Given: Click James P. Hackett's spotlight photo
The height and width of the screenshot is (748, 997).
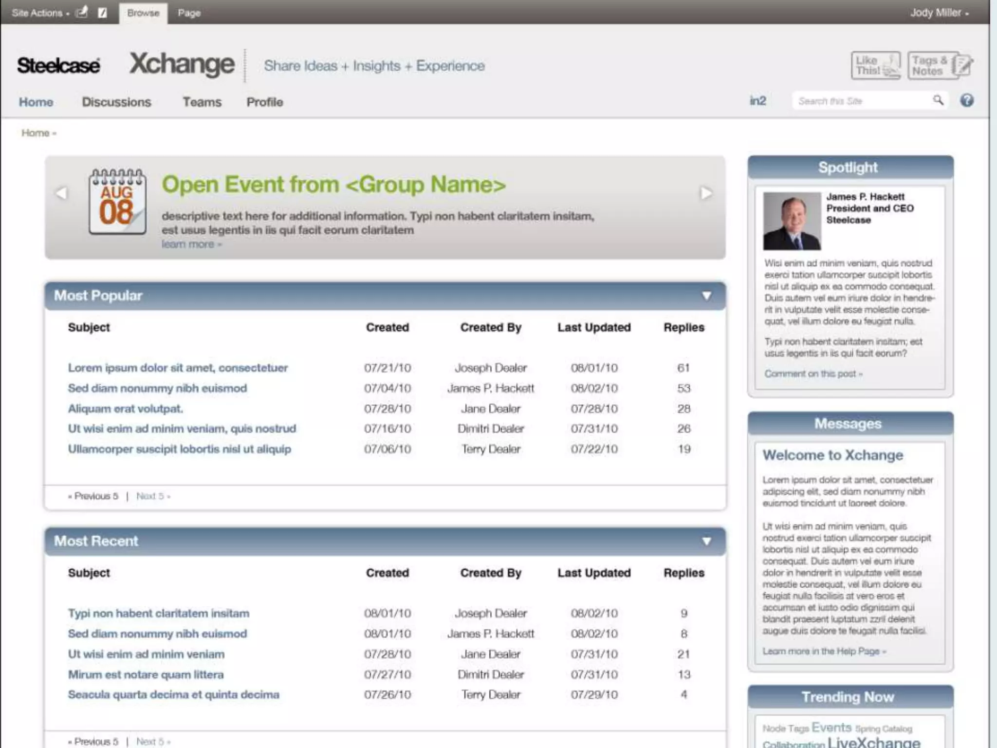Looking at the screenshot, I should 792,221.
